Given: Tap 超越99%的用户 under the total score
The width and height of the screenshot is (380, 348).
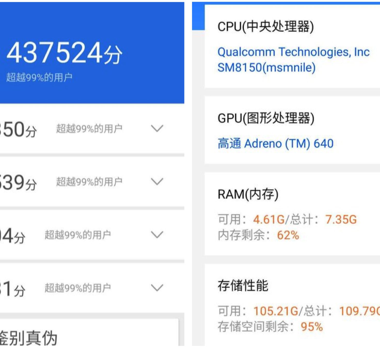Looking at the screenshot, I should coord(39,77).
